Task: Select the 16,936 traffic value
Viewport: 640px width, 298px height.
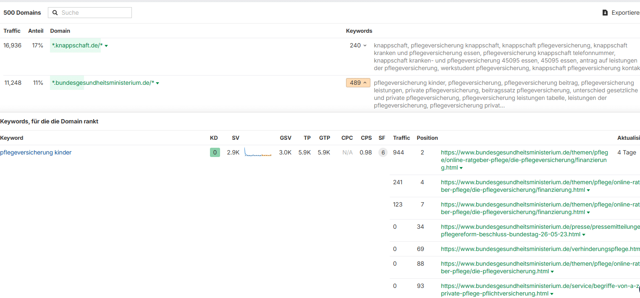Action: coord(13,45)
